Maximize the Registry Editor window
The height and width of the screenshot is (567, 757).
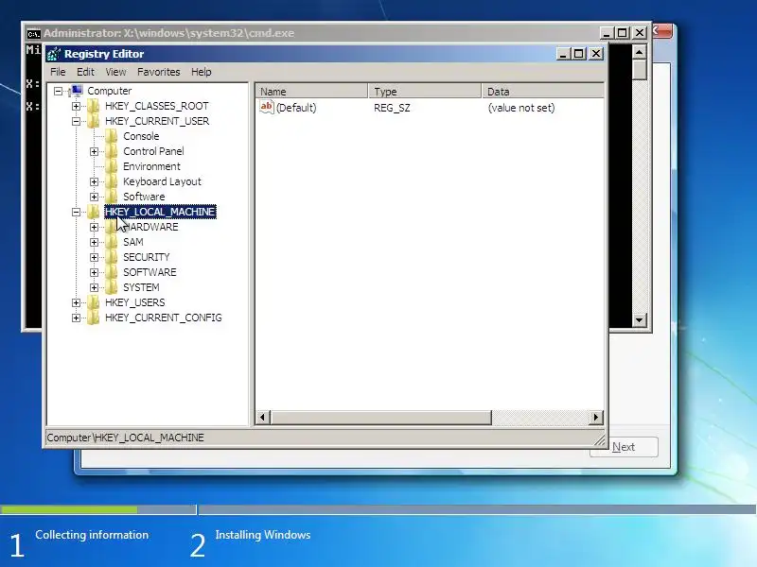click(x=579, y=54)
